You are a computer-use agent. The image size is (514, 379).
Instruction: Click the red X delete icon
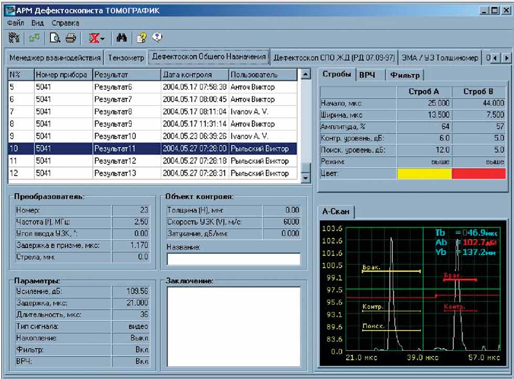94,38
